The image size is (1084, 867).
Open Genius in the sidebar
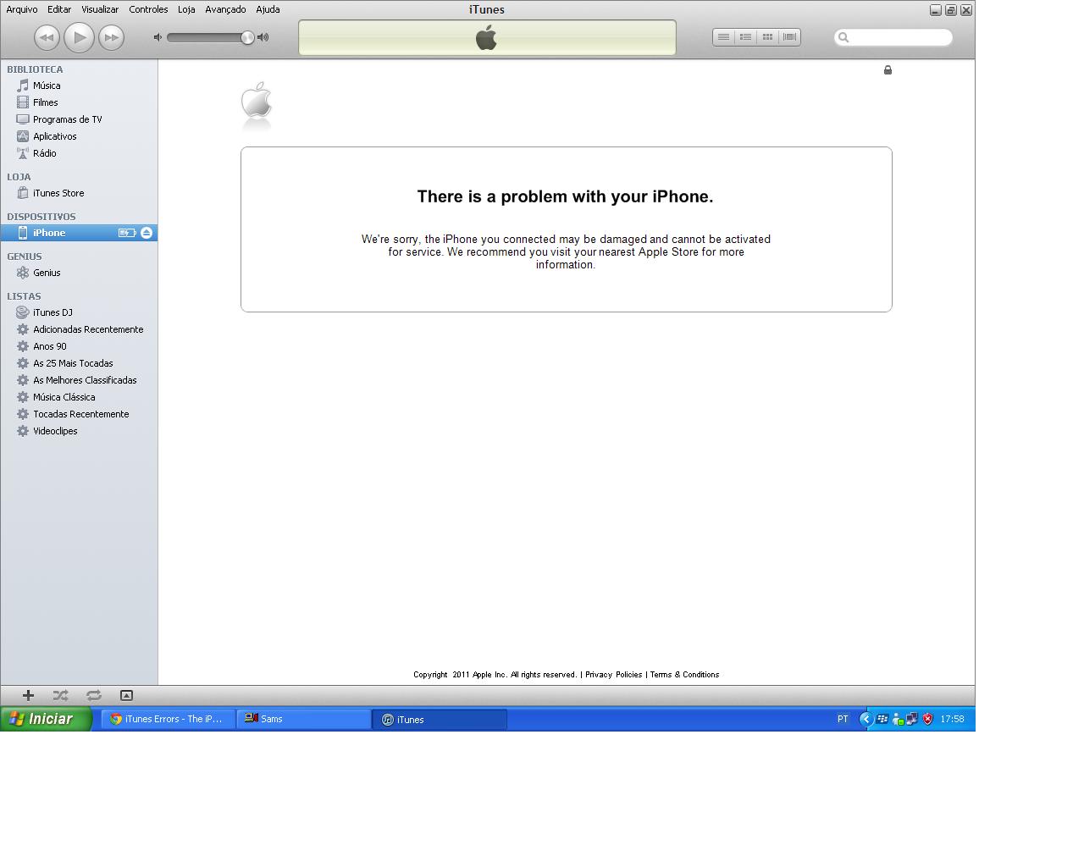pyautogui.click(x=79, y=273)
